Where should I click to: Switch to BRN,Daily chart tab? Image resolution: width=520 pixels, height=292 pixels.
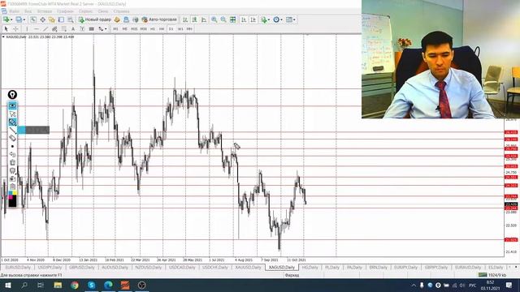(x=378, y=267)
